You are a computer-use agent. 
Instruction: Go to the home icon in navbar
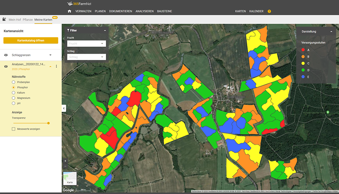tap(69, 11)
